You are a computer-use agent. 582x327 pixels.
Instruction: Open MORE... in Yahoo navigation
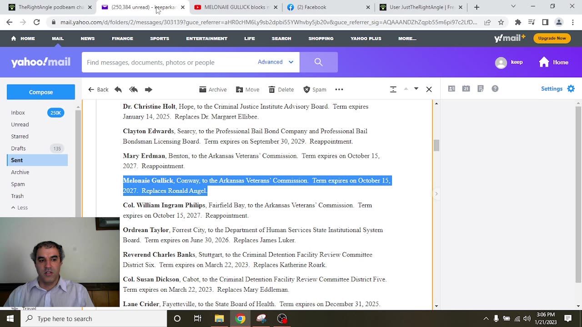(x=407, y=39)
